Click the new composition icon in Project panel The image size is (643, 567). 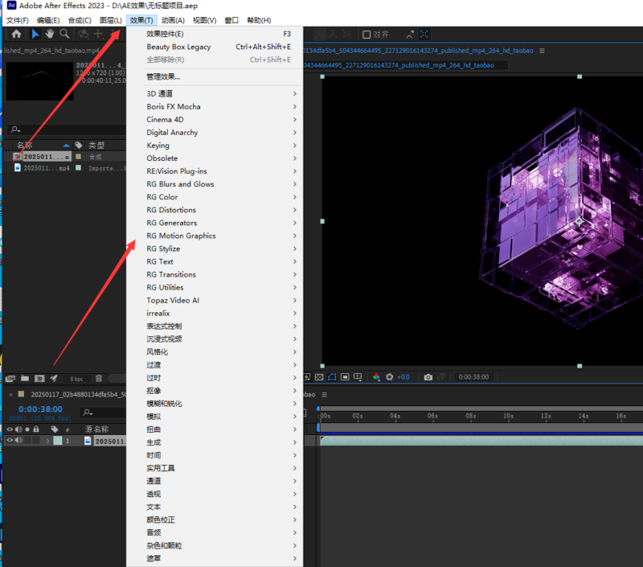coord(39,378)
